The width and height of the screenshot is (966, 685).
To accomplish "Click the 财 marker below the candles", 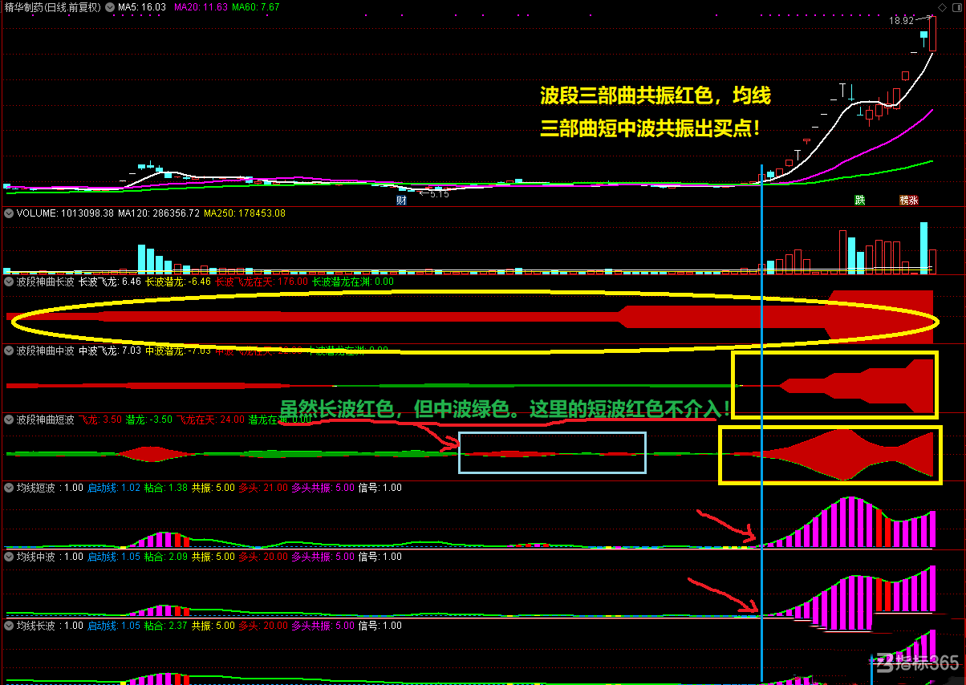I will [x=402, y=200].
